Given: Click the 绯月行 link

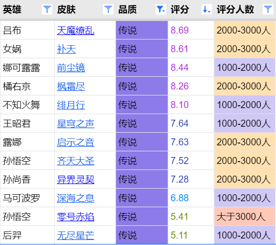Looking at the screenshot, I should pos(71,105).
